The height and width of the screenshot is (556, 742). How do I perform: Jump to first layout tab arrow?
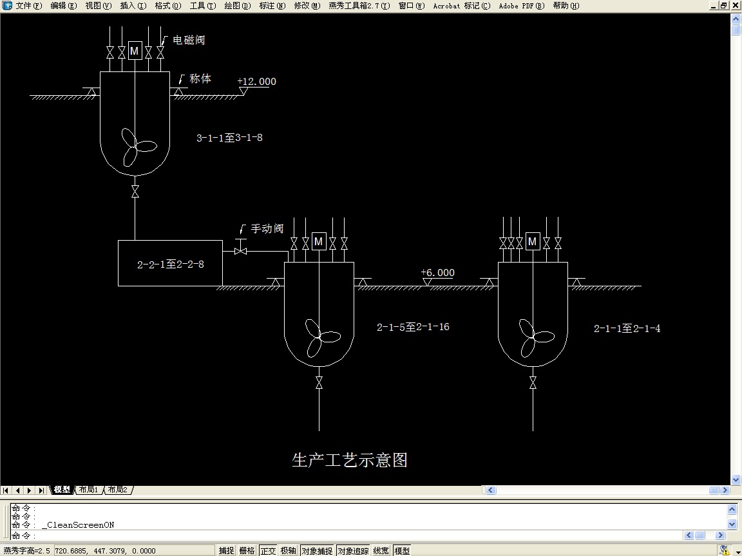pyautogui.click(x=6, y=490)
